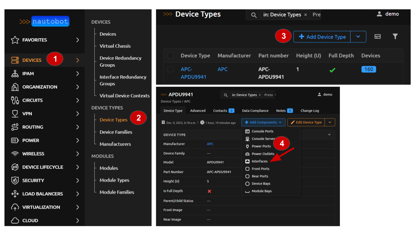The height and width of the screenshot is (233, 415).
Task: Remove the 'in: Device Types' search filter chip
Action: click(306, 15)
